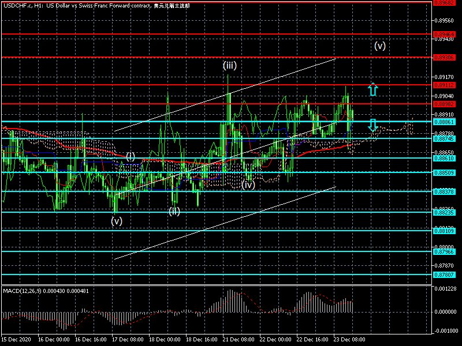462x346 pixels.
Task: Click the 16 Dec 00:00 time label
Action: tap(54, 340)
